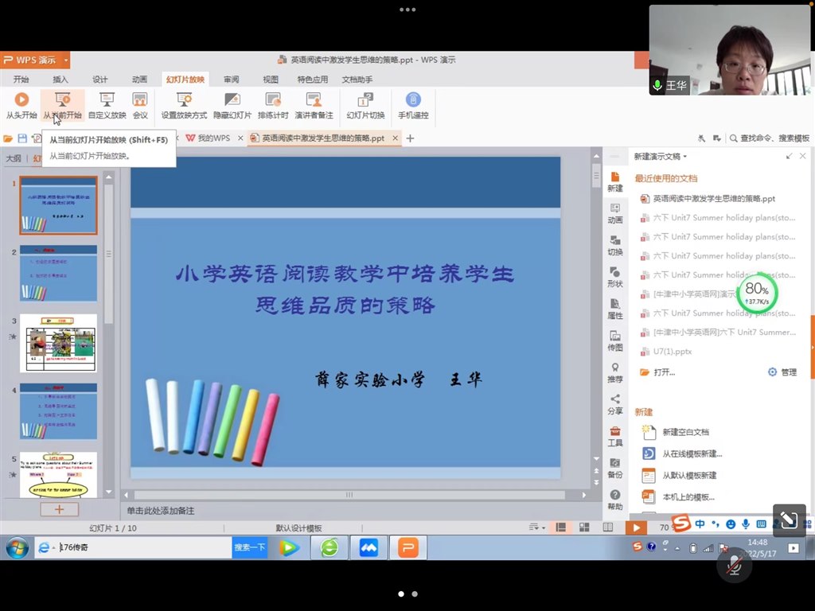Open 自定义放映 custom slideshow settings

(x=106, y=103)
